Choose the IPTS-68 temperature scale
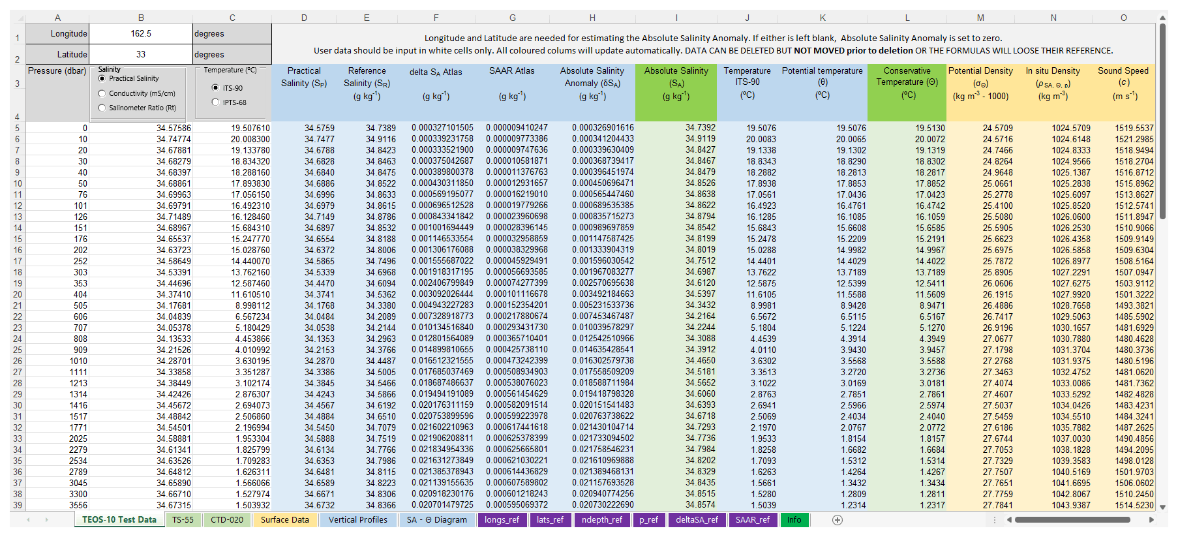Viewport: 1178px width, 537px height. click(215, 102)
